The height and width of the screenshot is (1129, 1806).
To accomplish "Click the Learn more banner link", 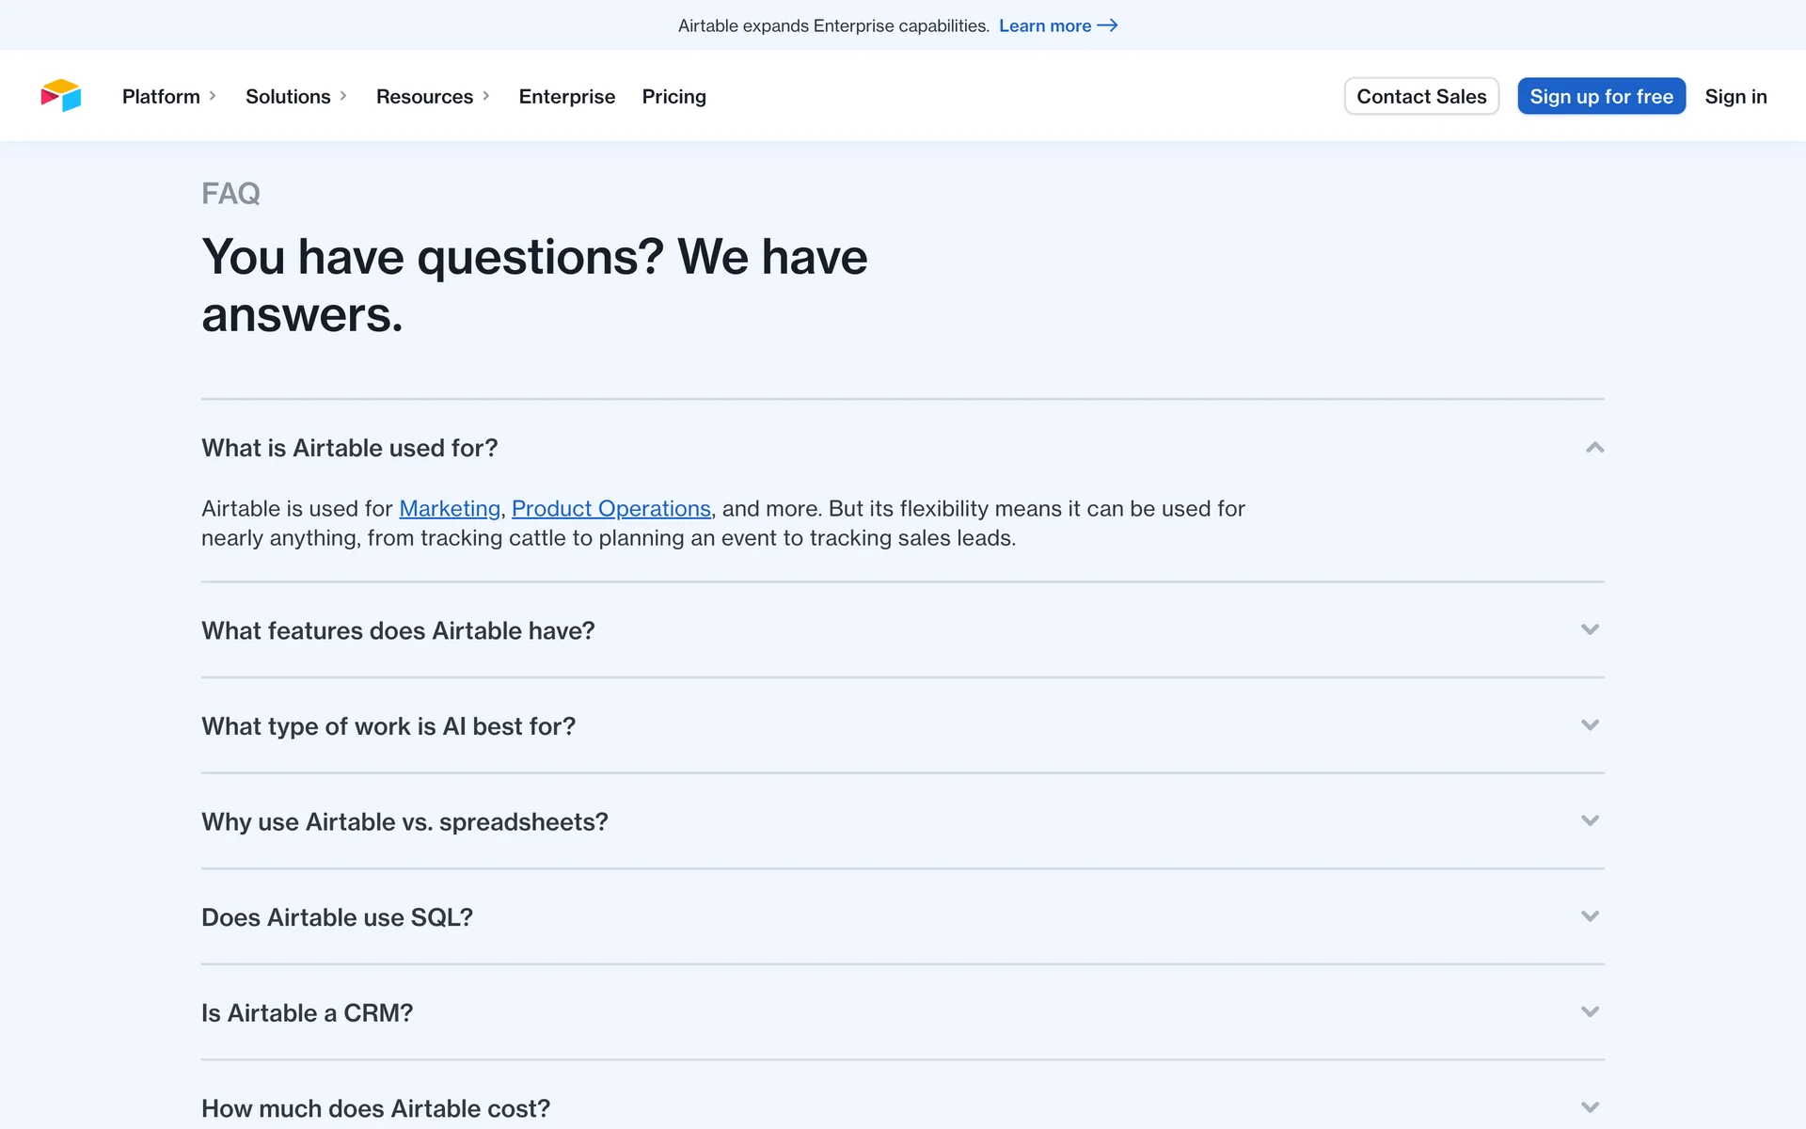I will (x=1044, y=25).
